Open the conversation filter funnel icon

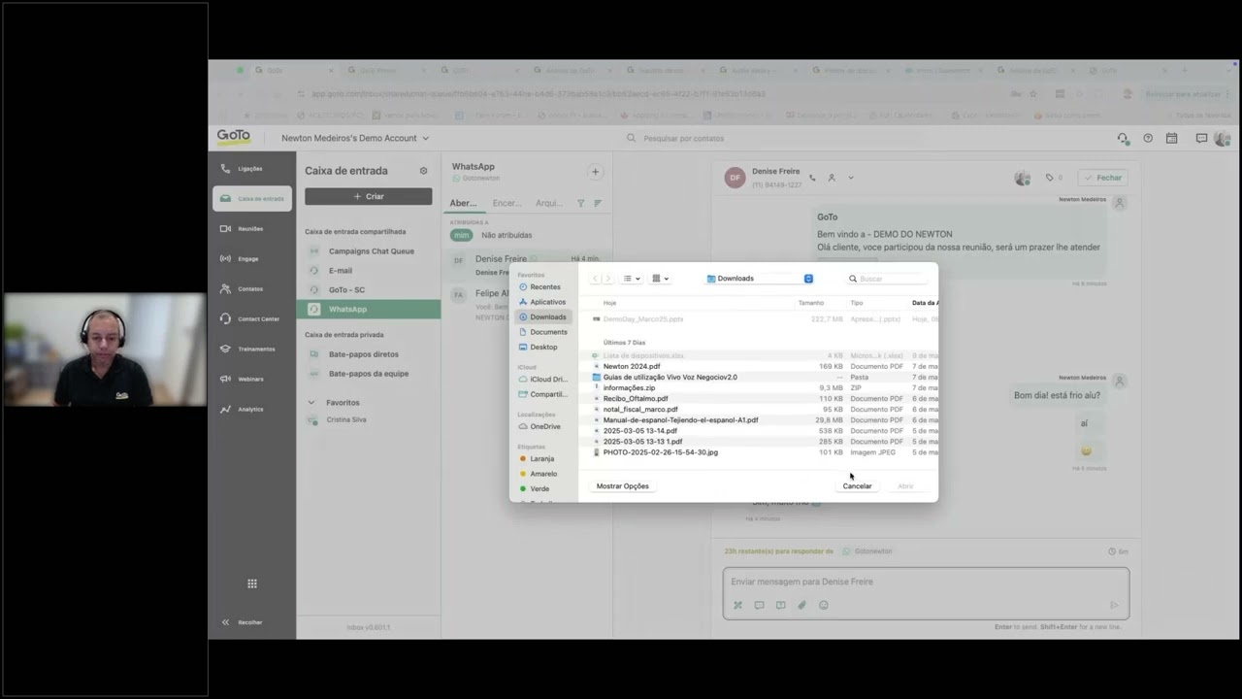pyautogui.click(x=581, y=203)
